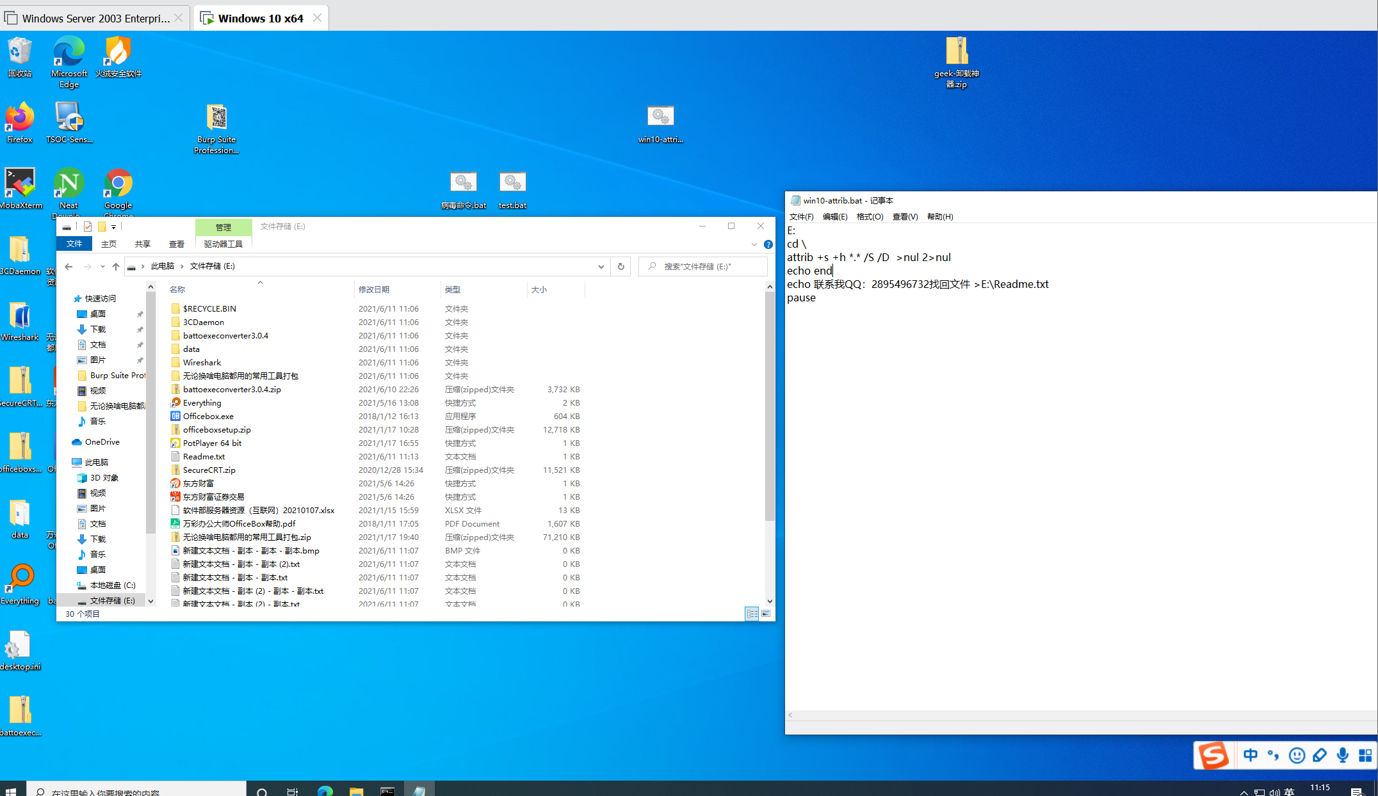Toggle Sogou punctuation mode button
1378x796 pixels.
point(1273,755)
